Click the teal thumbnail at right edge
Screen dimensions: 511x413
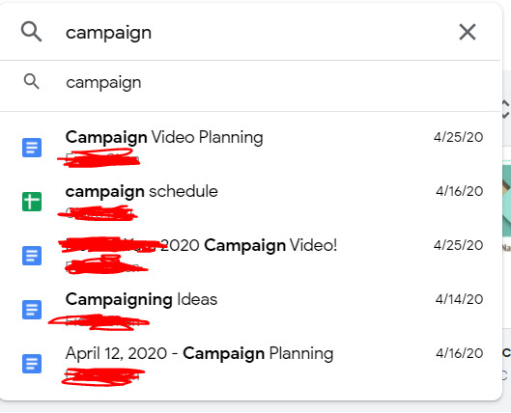point(506,201)
